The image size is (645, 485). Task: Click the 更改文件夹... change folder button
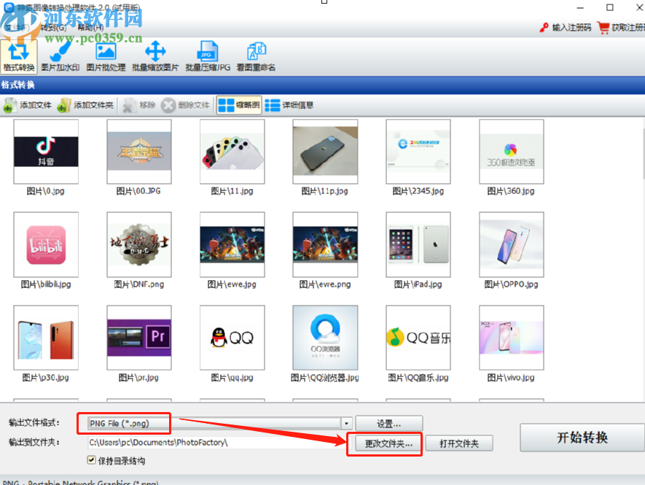click(x=388, y=443)
